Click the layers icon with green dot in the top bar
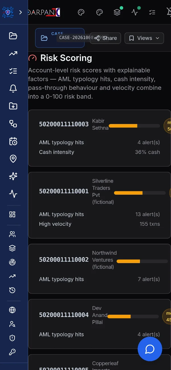Image resolution: width=171 pixels, height=370 pixels. coord(117,12)
